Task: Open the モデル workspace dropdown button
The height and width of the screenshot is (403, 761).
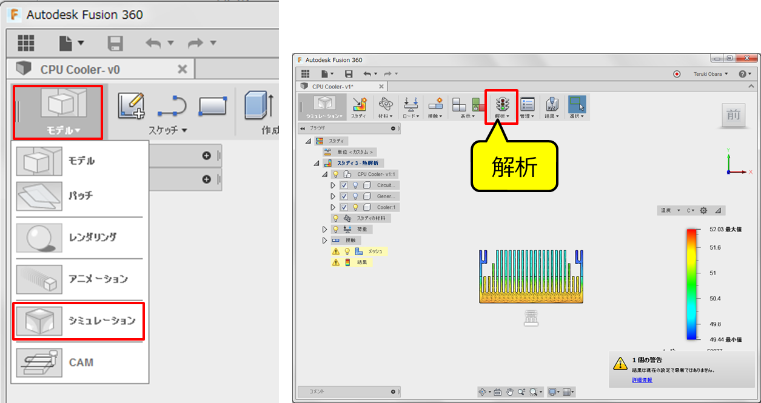Action: pyautogui.click(x=59, y=112)
